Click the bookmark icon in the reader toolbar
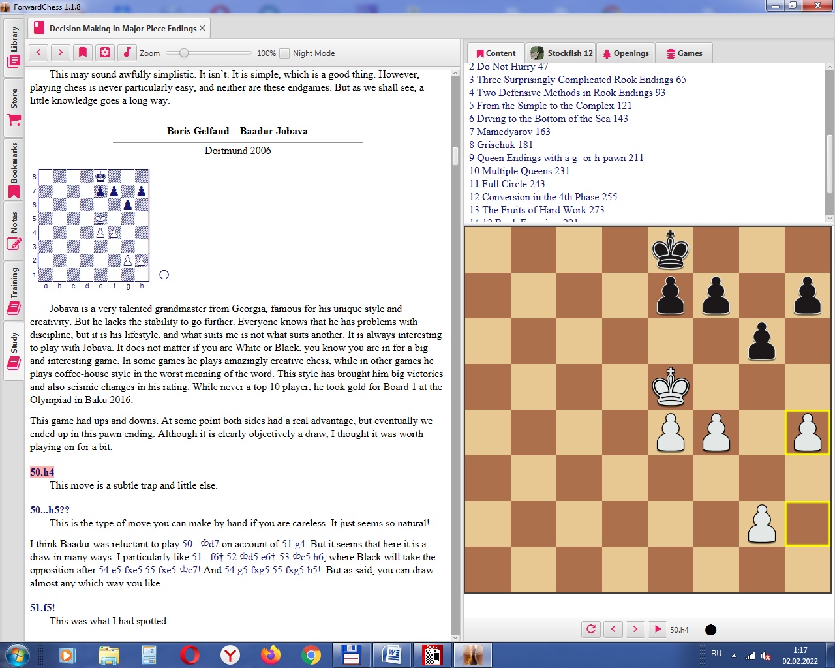 coord(83,53)
